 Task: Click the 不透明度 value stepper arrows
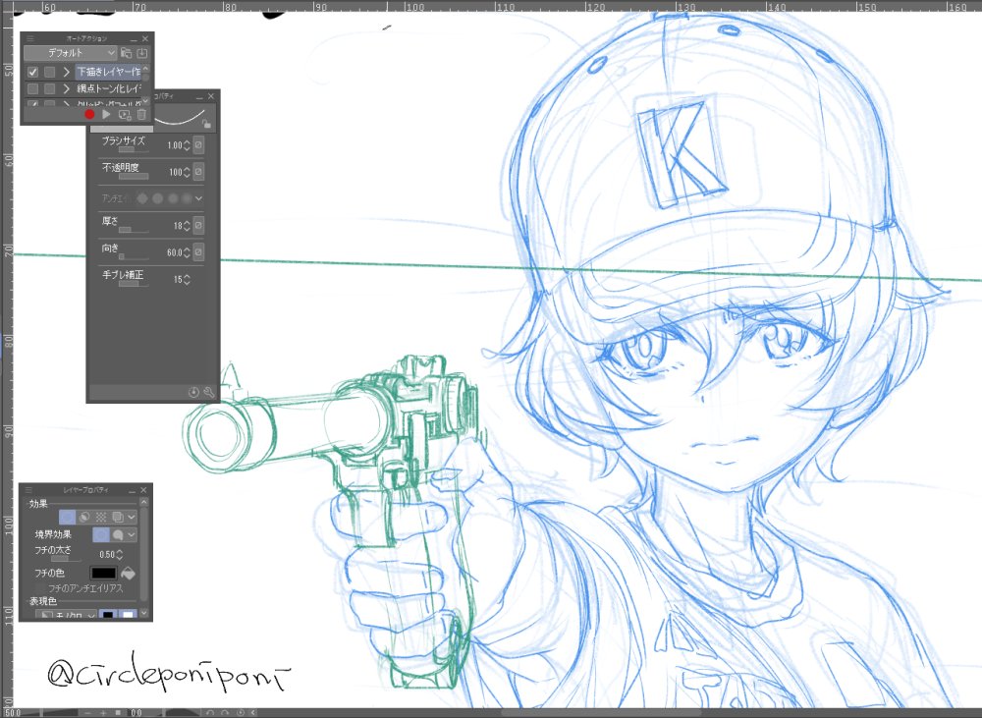click(187, 172)
